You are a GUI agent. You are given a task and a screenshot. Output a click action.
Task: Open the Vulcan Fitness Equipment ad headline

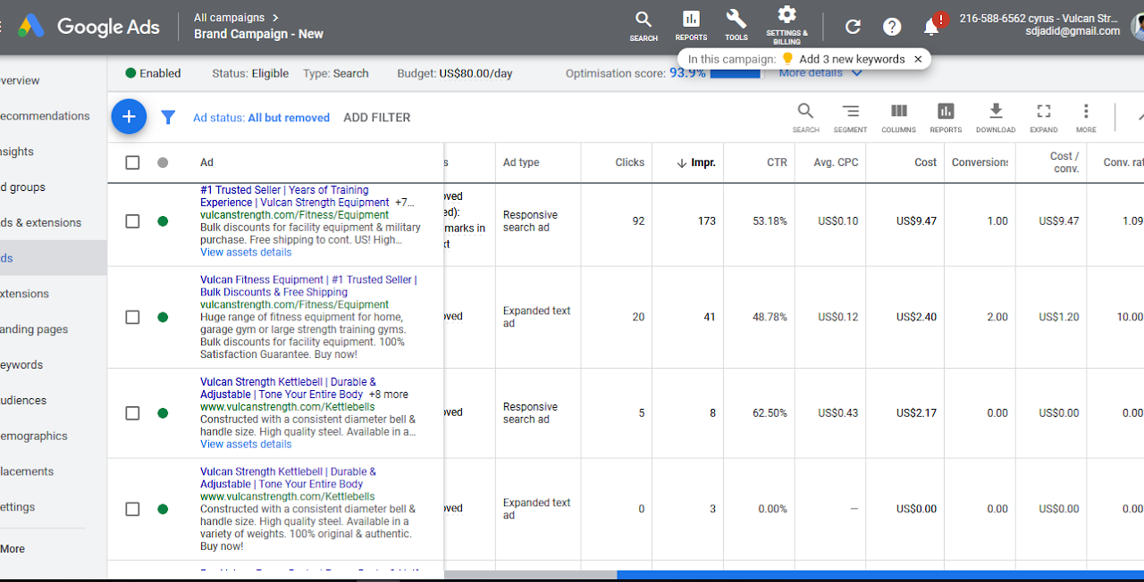[x=308, y=286]
